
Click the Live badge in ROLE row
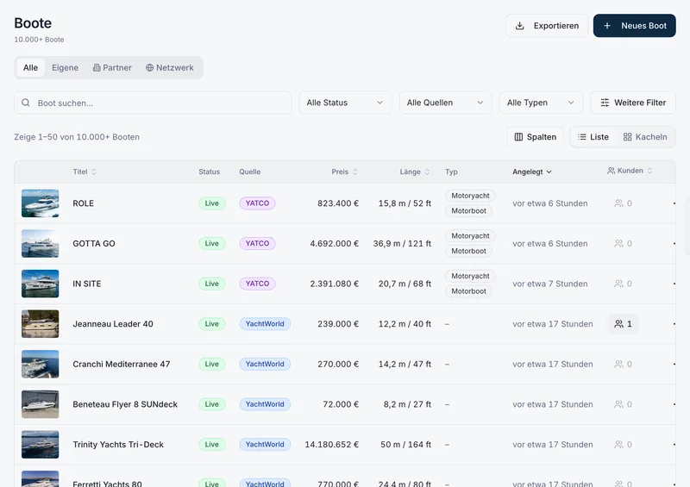[x=211, y=203]
